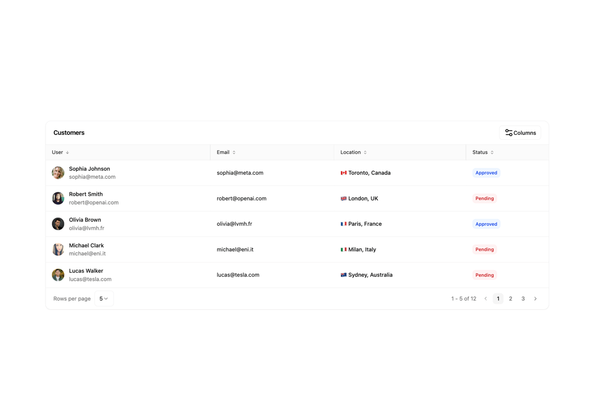Click the Sydney, Australia location text
Image resolution: width=592 pixels, height=397 pixels.
tap(371, 275)
